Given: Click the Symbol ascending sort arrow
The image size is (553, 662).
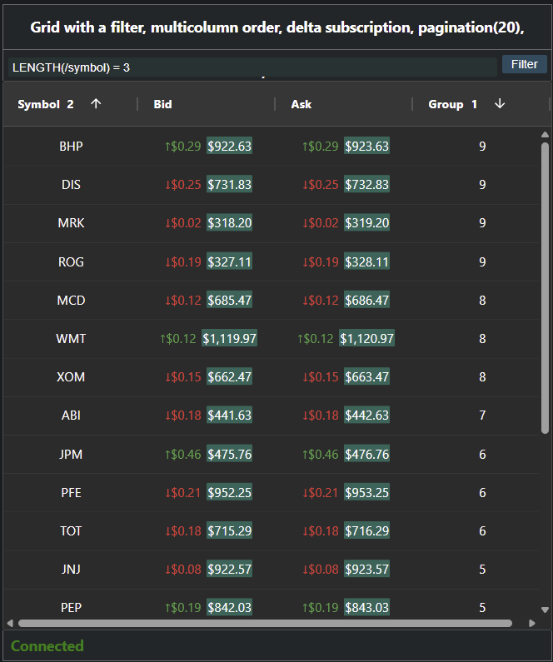Looking at the screenshot, I should coord(96,104).
